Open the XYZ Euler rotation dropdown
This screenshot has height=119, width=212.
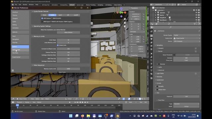[137, 32]
